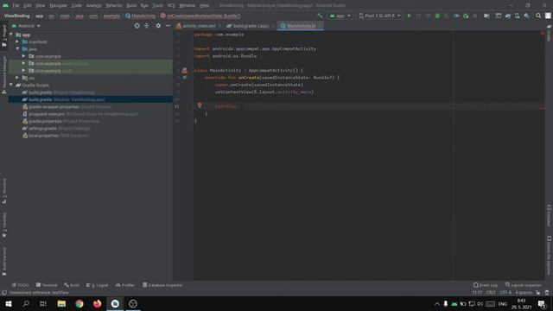Screen dimensions: 553x311
Task: Expand the res folder
Action: point(17,78)
